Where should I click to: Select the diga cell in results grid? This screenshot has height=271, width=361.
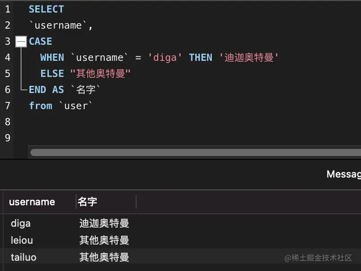(21, 223)
